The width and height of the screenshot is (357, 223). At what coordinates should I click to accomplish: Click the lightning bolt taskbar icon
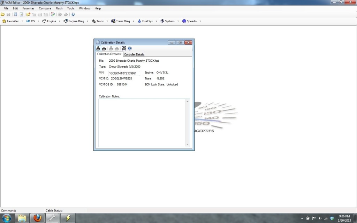coord(68,218)
